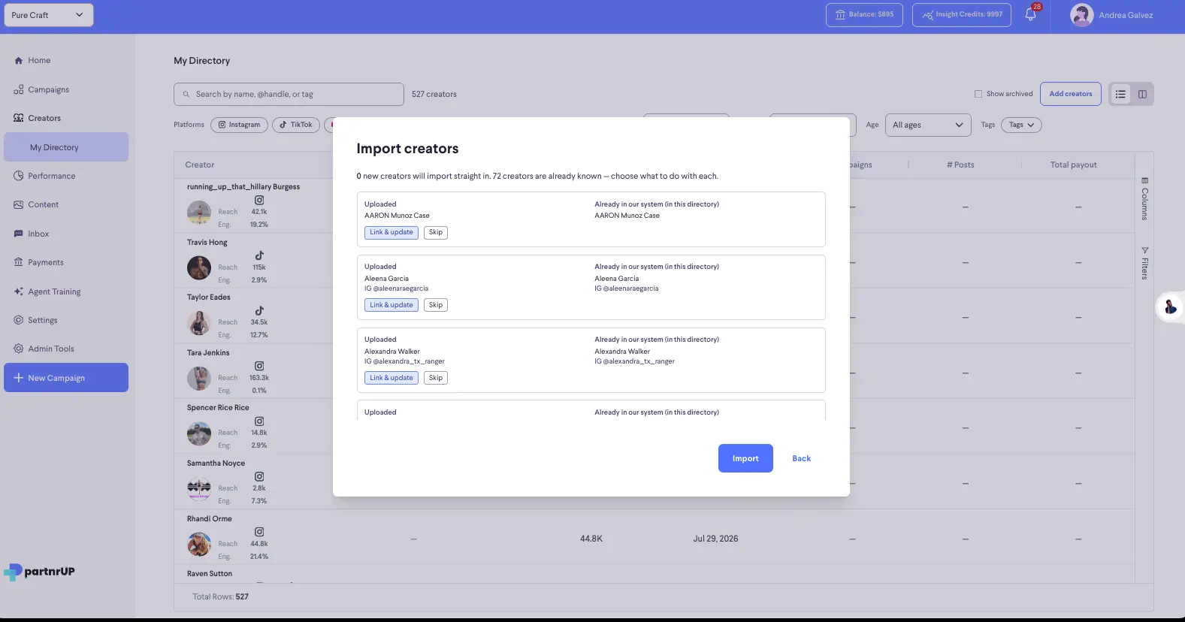The image size is (1185, 622).
Task: Start a New Campaign
Action: point(66,378)
